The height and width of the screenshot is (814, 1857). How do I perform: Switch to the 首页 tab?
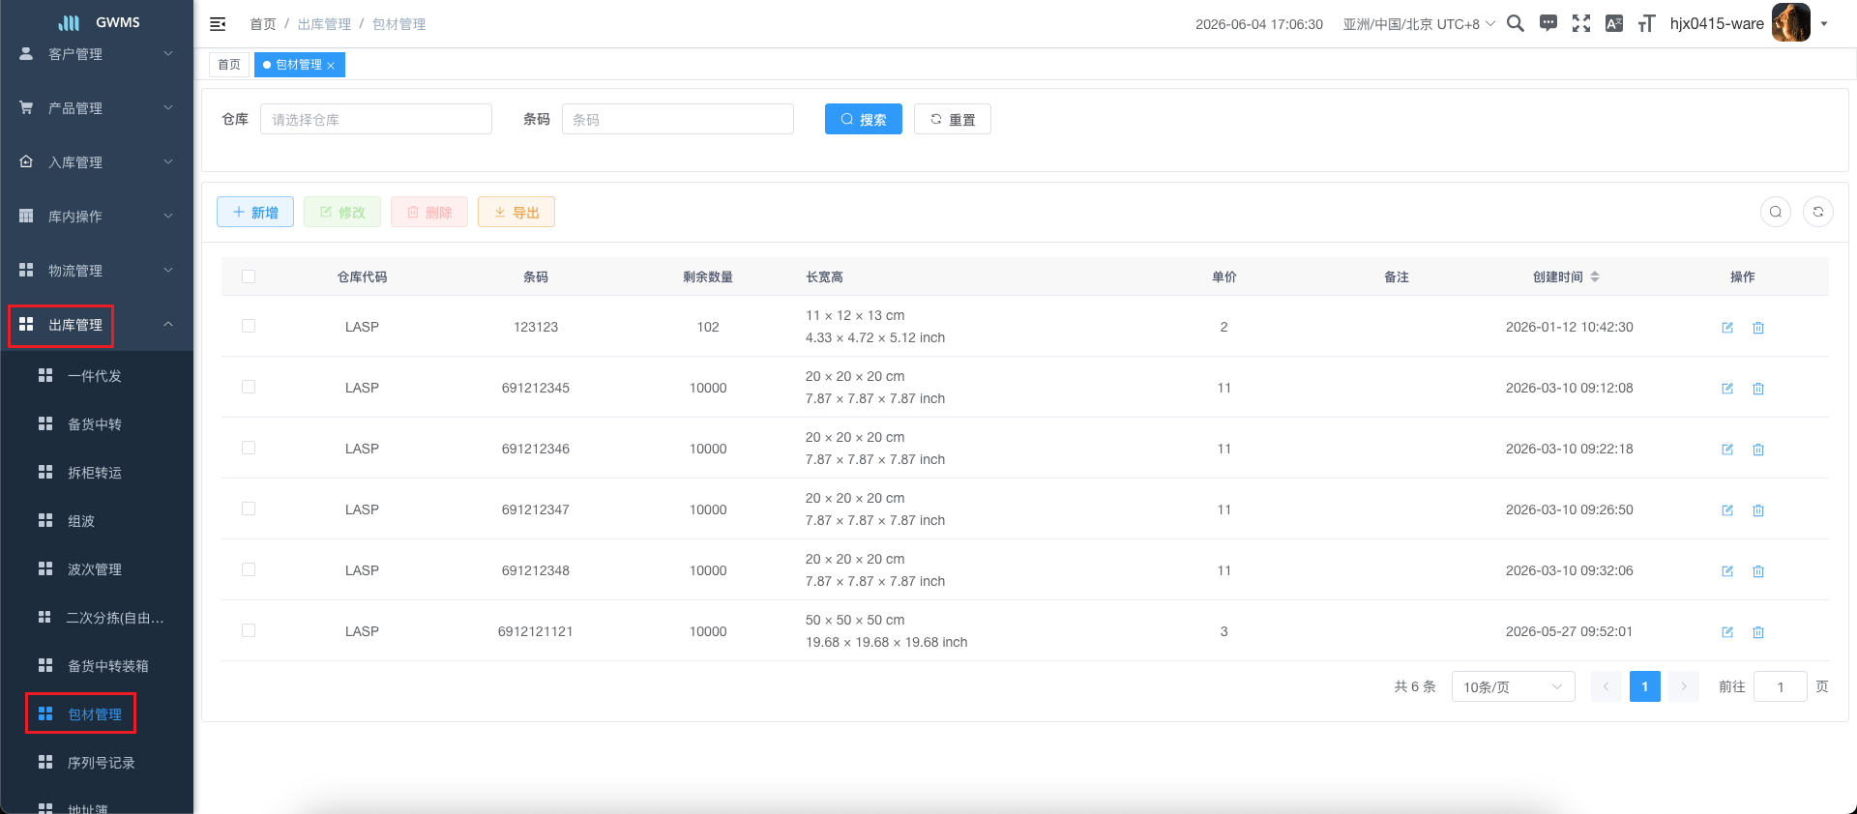[229, 65]
